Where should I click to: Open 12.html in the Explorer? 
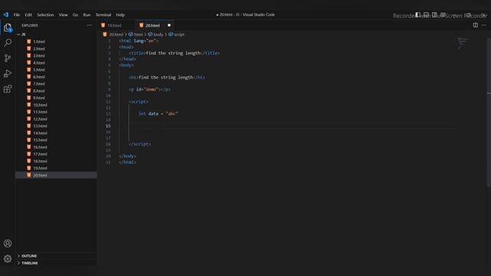(56, 119)
